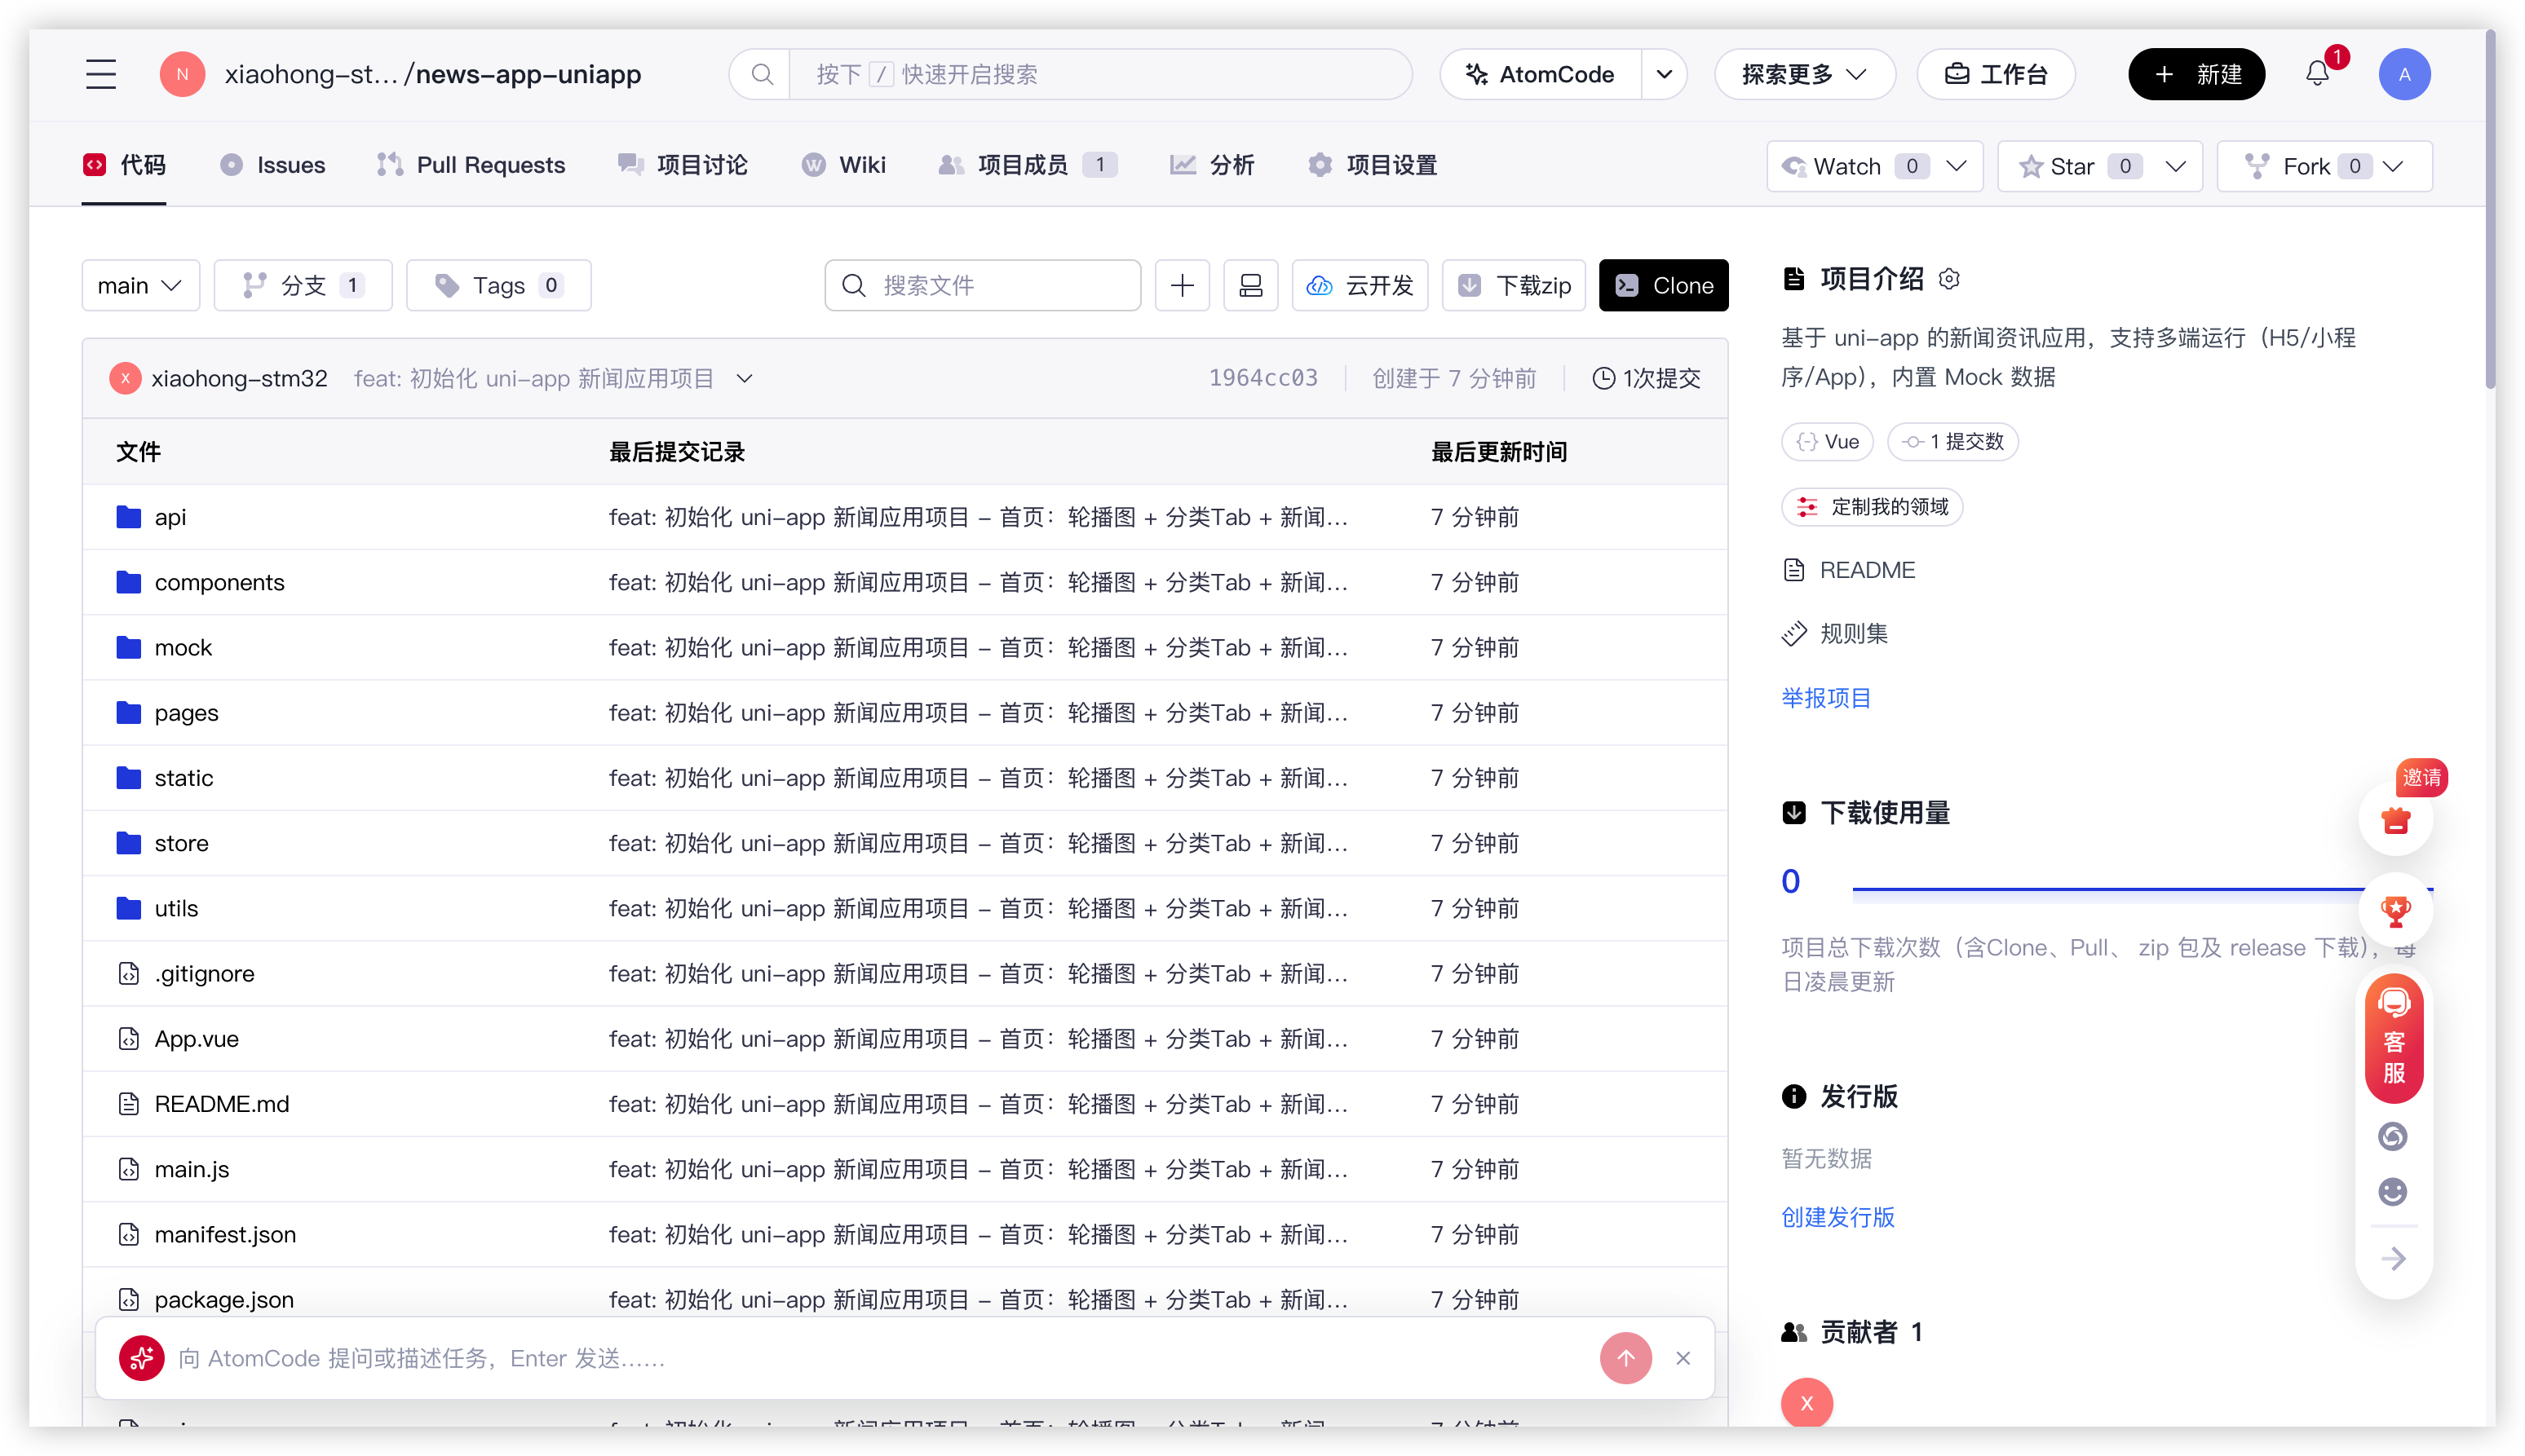Open the 工作台 workbench button
Image resolution: width=2525 pixels, height=1456 pixels.
pyautogui.click(x=1995, y=74)
